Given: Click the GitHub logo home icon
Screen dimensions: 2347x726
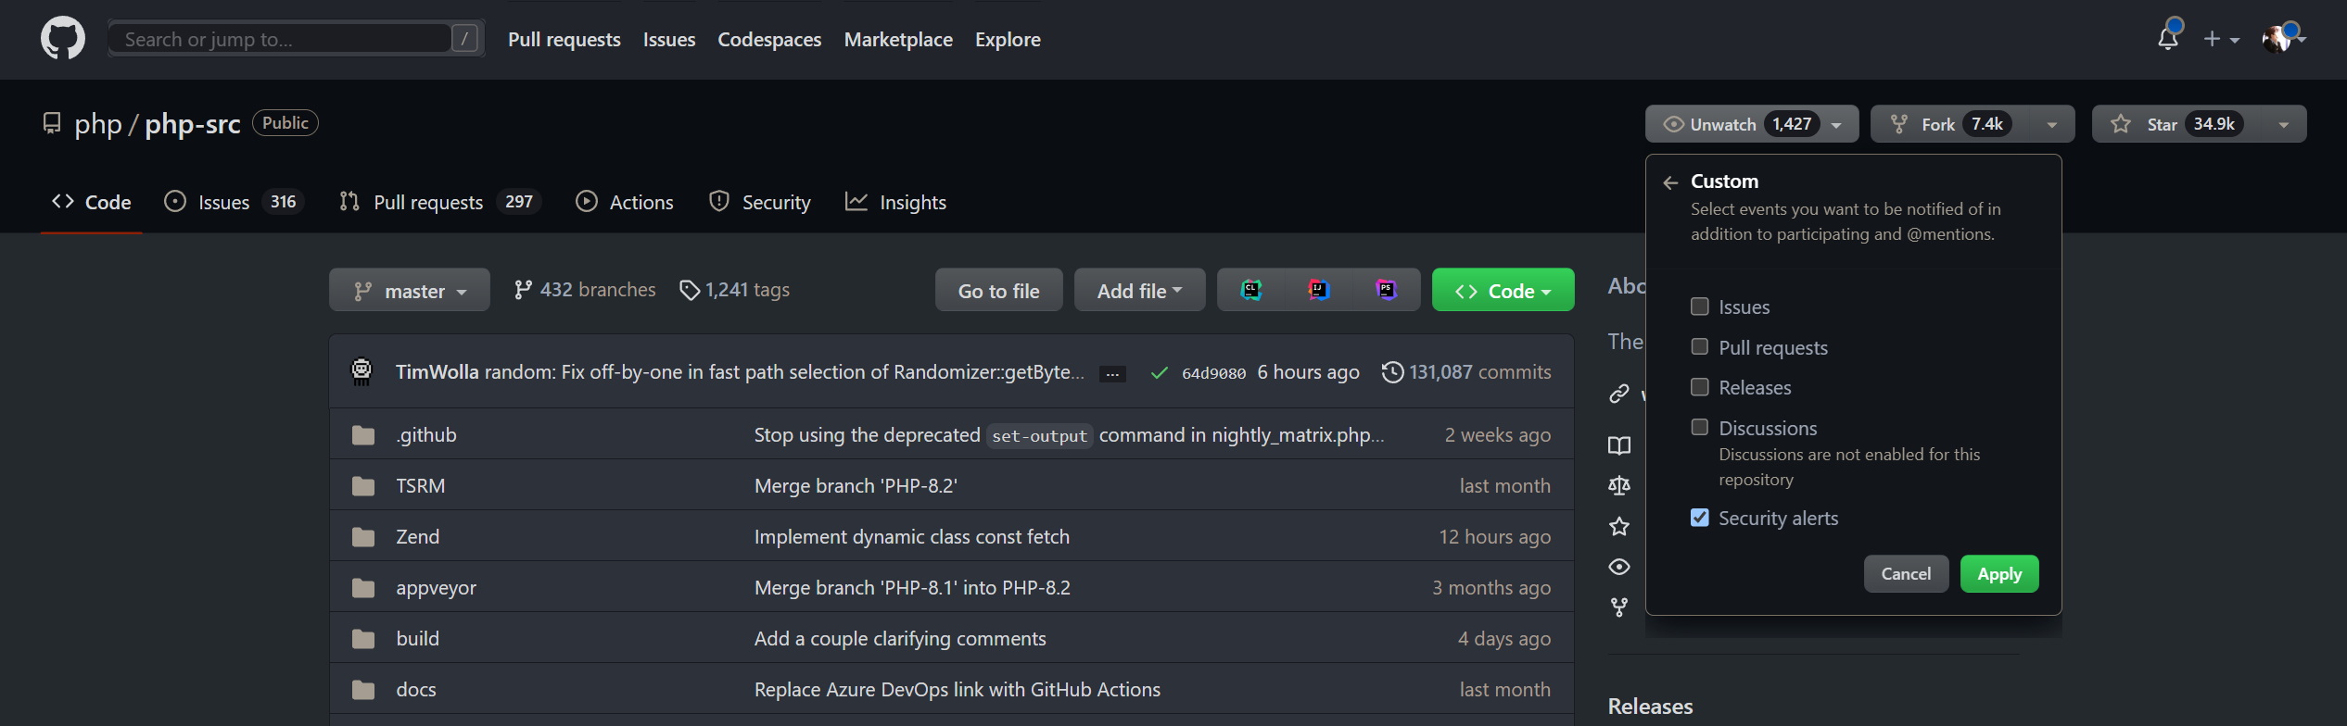Looking at the screenshot, I should point(63,39).
